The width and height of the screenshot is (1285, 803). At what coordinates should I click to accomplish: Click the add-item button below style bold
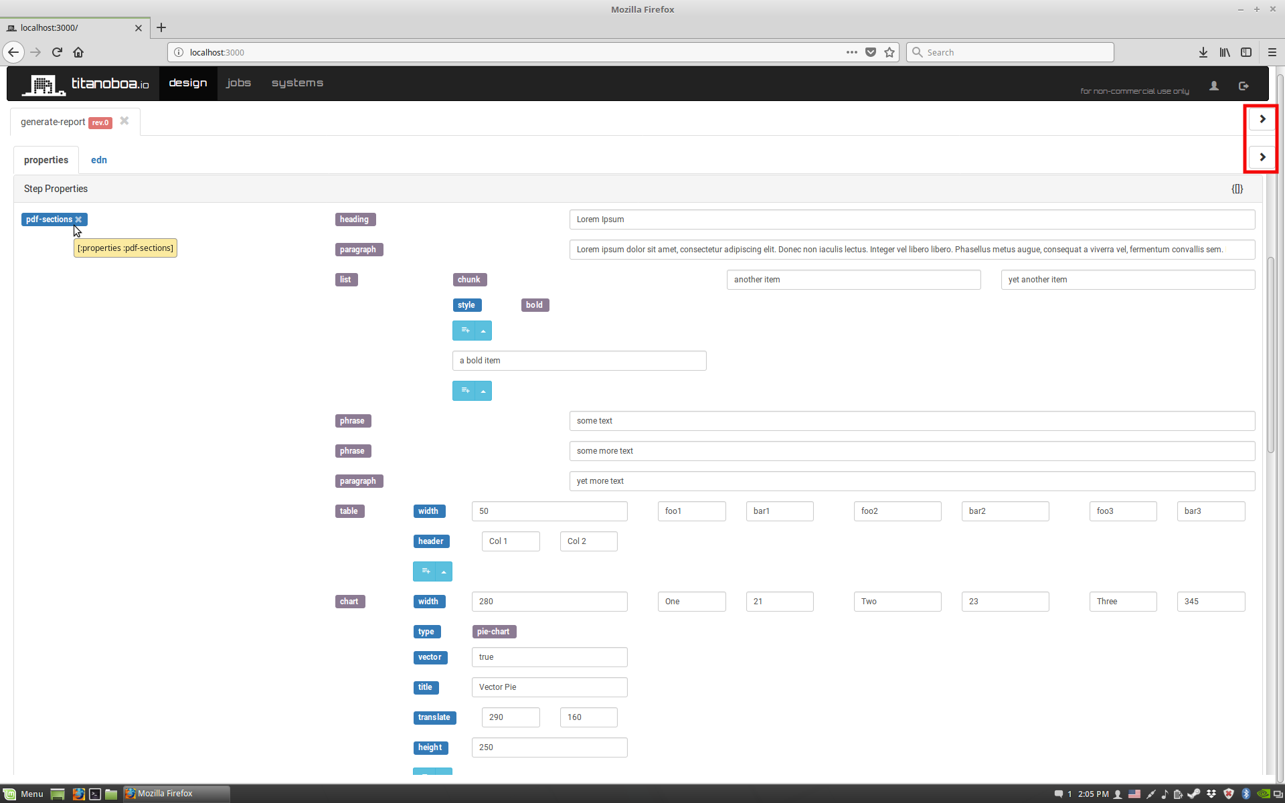click(x=464, y=331)
